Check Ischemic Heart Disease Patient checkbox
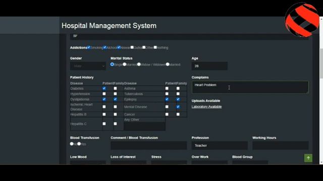Screen dimensions: 323x181 pos(104,107)
